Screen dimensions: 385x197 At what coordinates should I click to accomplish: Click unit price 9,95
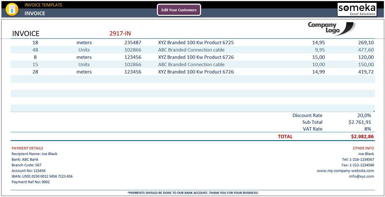click(320, 50)
